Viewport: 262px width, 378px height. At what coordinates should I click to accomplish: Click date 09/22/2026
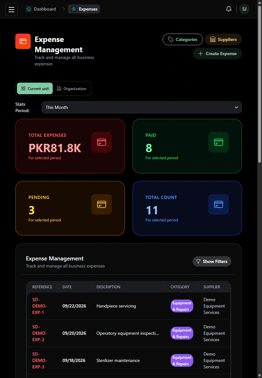(74, 306)
